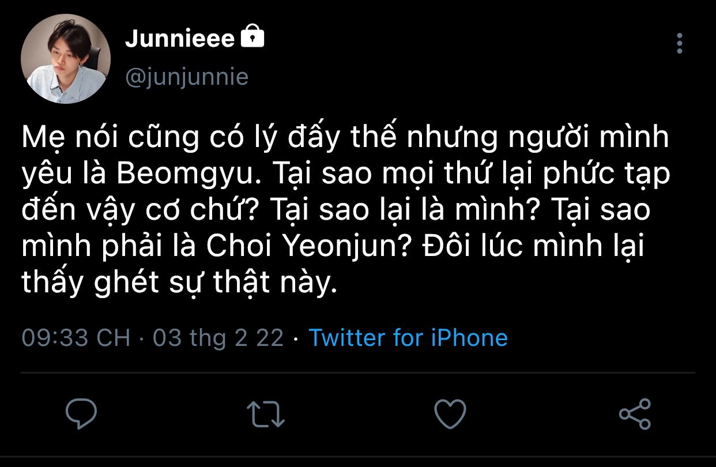Share the tweet using the share icon

tap(634, 413)
